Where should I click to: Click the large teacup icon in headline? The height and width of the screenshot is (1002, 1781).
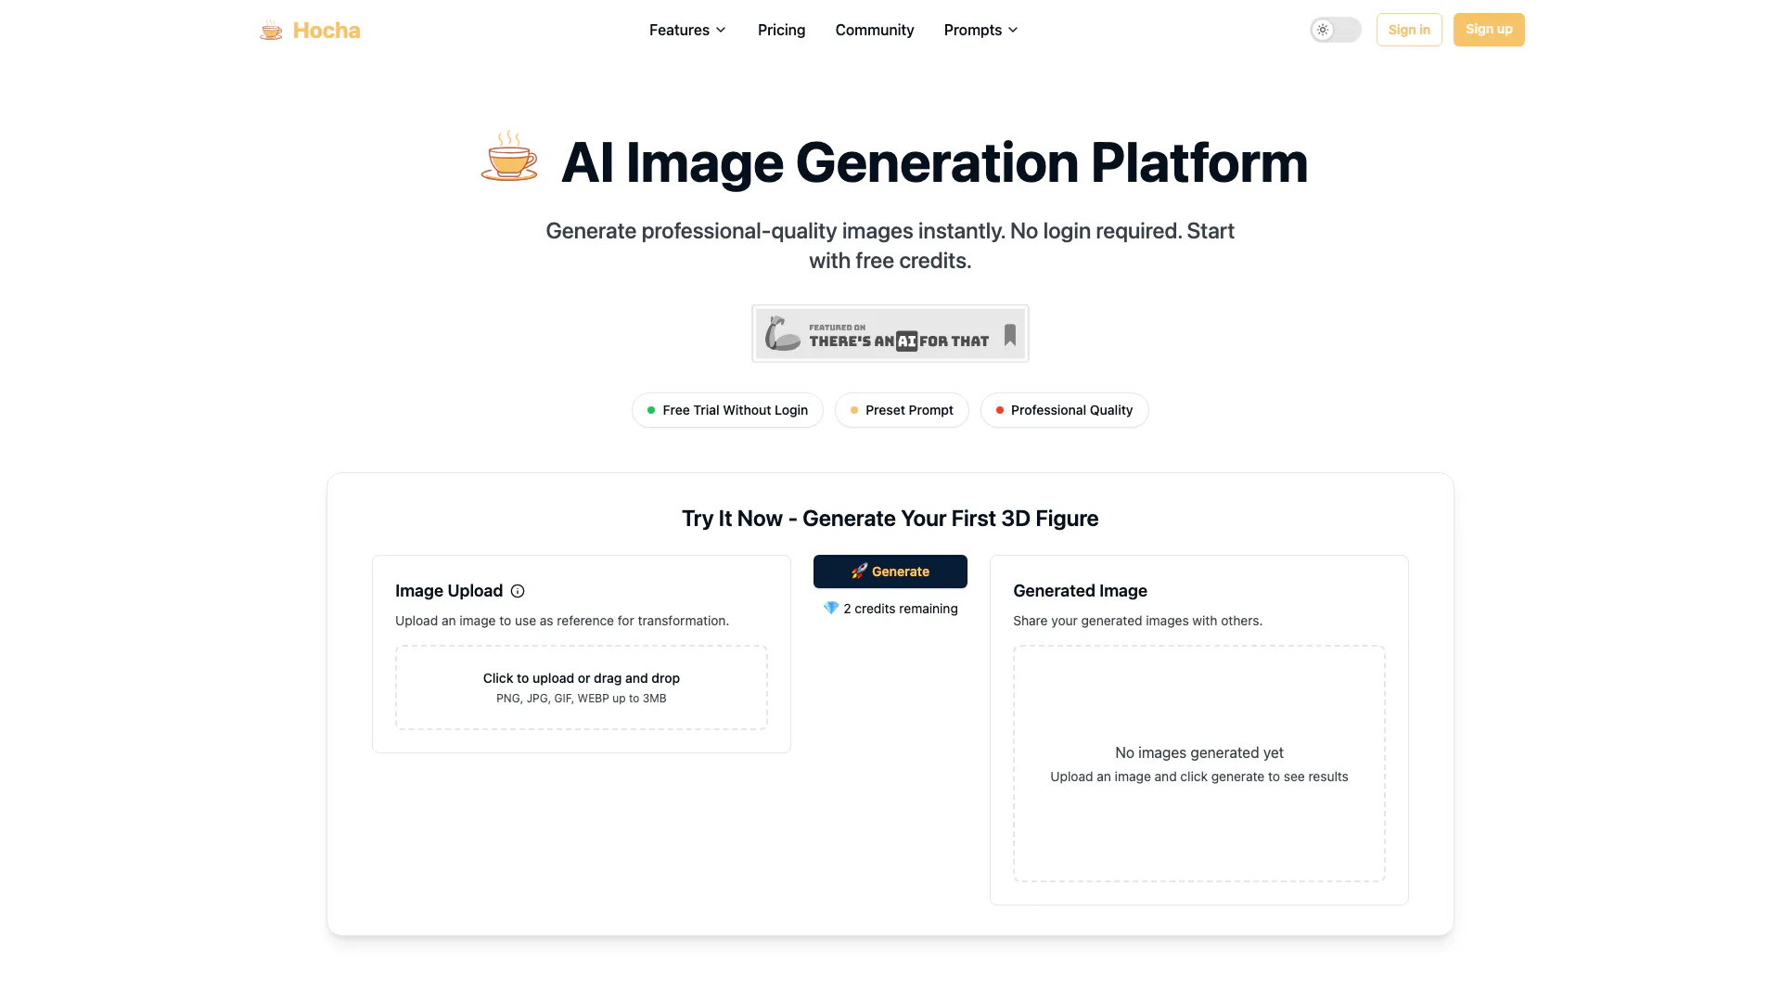(x=509, y=157)
